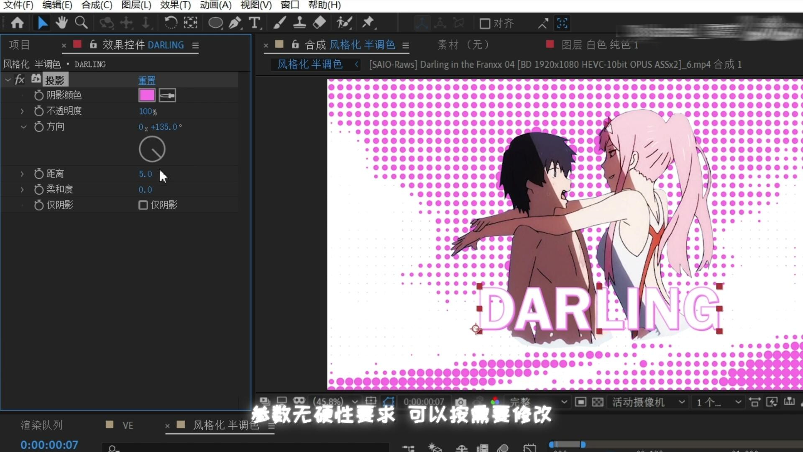The width and height of the screenshot is (803, 452).
Task: Select the Pan Behind anchor point tool
Action: coord(190,23)
